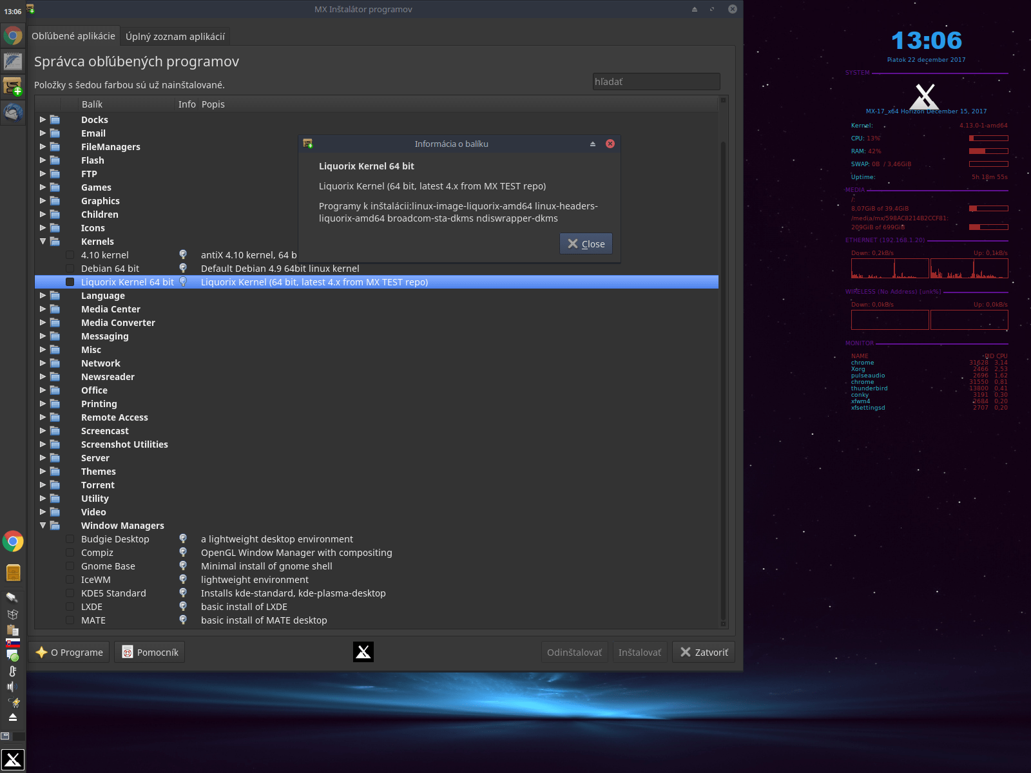Viewport: 1031px width, 773px height.
Task: Click the info bulb for Budgie Desktop
Action: coord(183,539)
